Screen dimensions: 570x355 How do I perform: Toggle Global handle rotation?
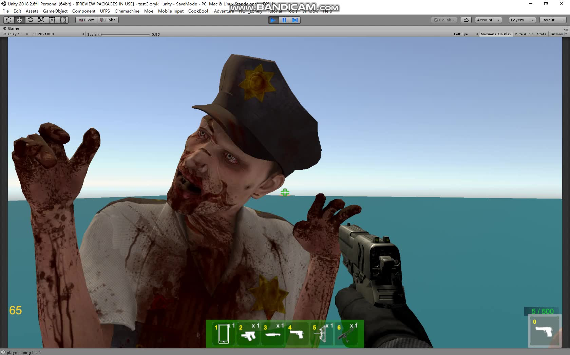point(108,20)
